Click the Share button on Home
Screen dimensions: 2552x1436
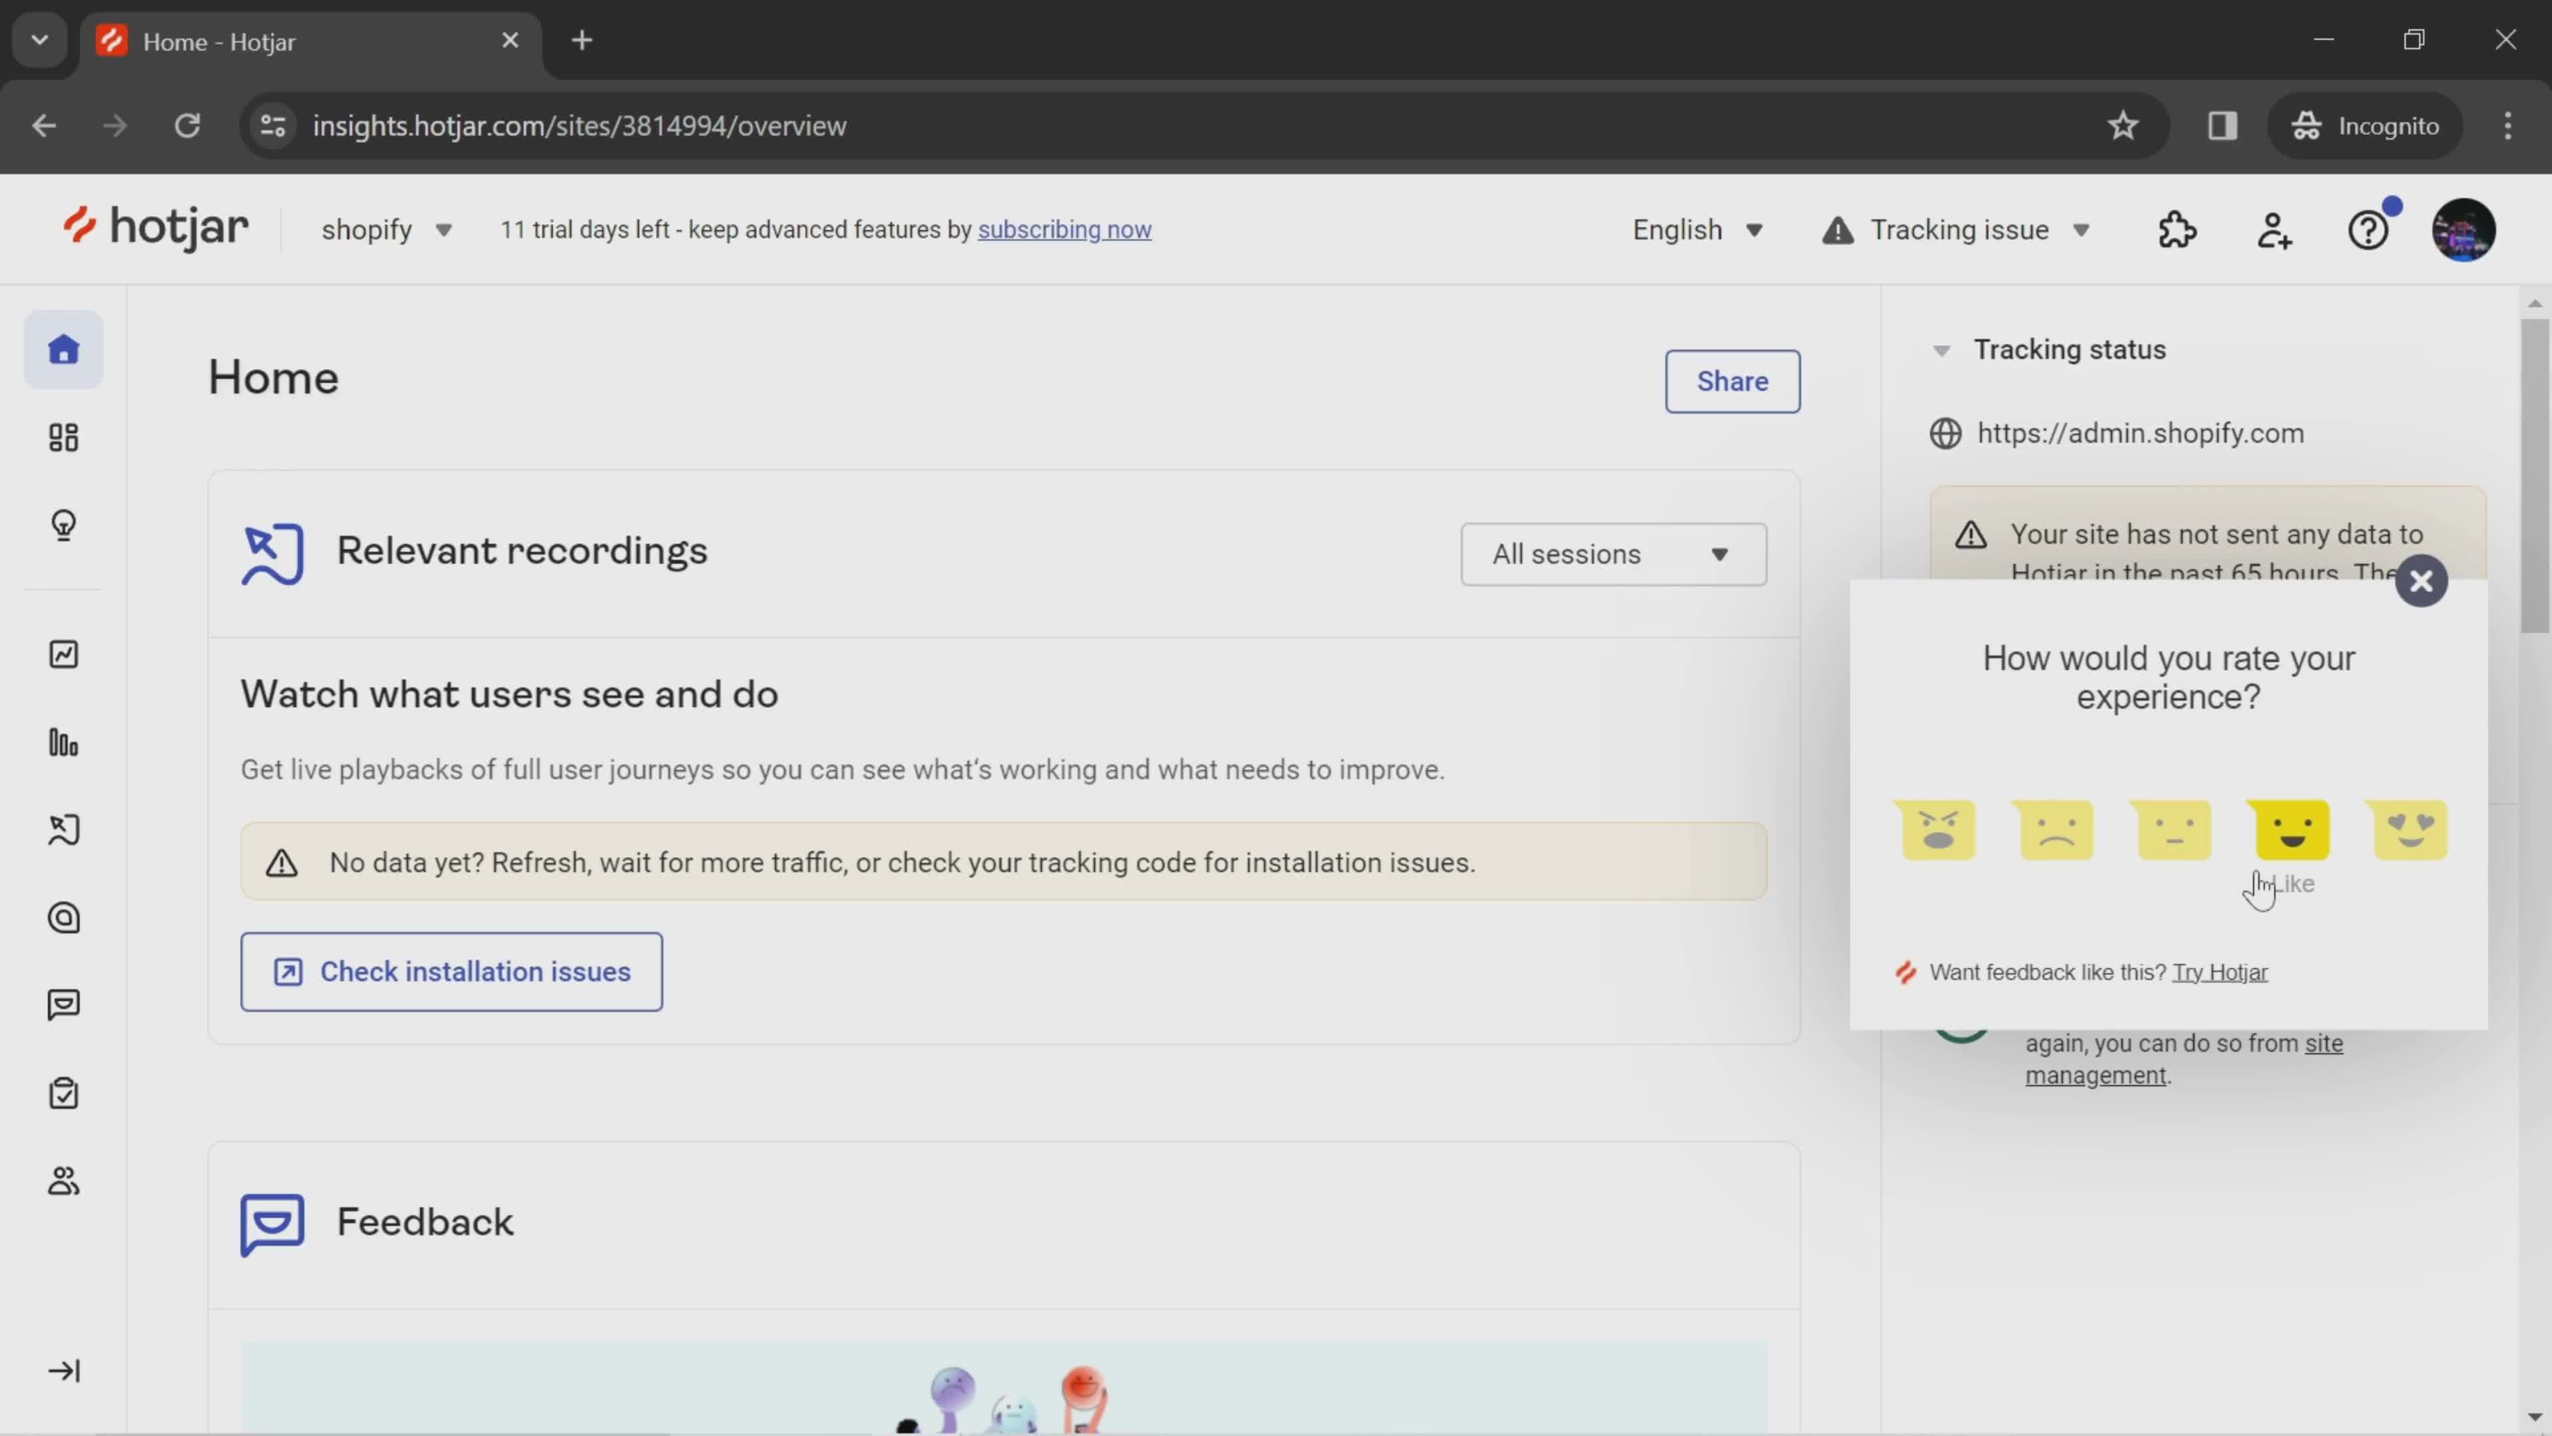[x=1732, y=380]
